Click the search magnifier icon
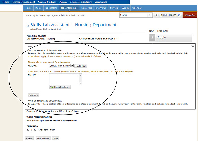This screenshot has height=141, width=198. point(150,15)
